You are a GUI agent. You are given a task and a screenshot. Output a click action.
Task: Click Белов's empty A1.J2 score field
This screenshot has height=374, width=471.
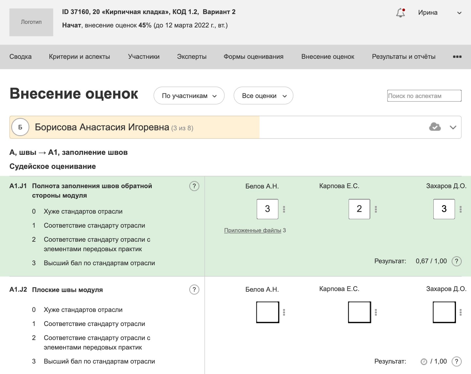[x=268, y=312]
